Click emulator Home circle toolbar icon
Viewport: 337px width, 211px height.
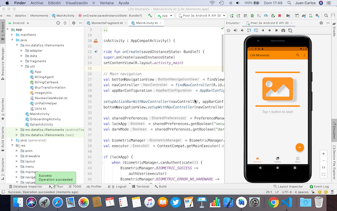tap(270, 30)
